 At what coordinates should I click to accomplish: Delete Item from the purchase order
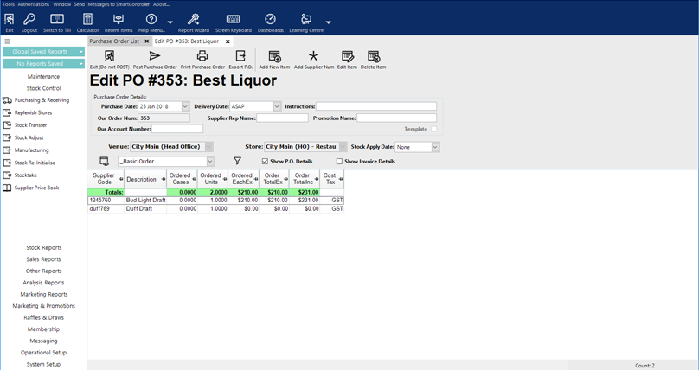point(374,59)
